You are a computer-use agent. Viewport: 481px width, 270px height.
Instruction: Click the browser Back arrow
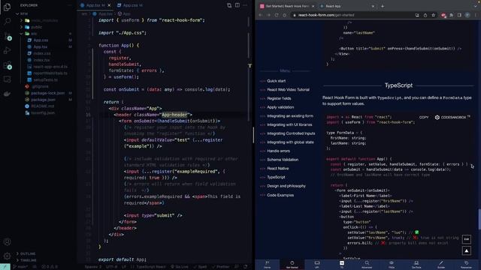click(x=261, y=15)
